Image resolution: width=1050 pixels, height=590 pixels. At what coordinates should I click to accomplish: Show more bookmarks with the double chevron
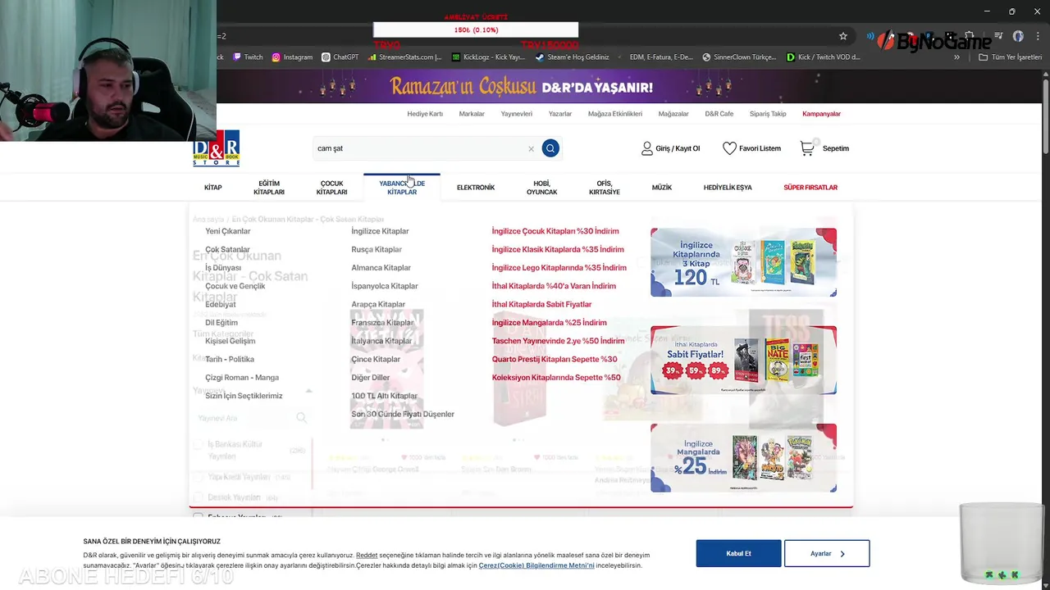[x=956, y=57]
